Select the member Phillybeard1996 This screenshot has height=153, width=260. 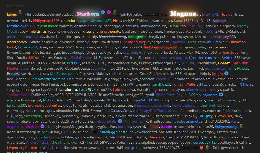[x=46, y=21]
